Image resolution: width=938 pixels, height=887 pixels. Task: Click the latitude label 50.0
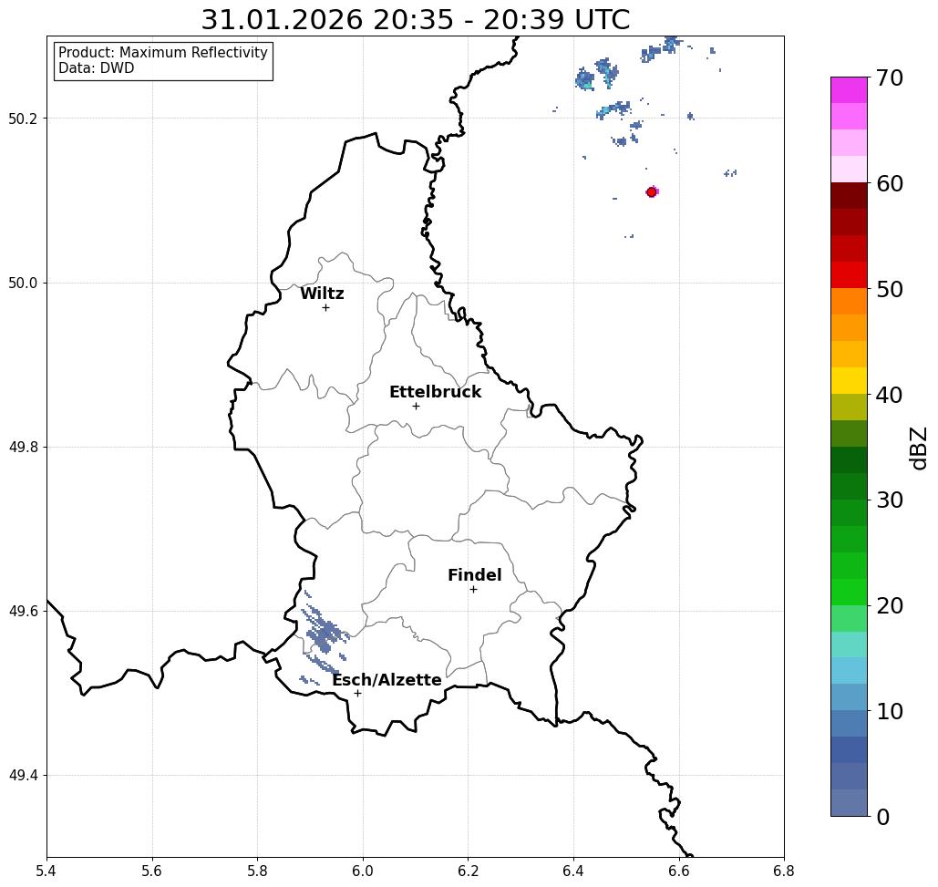23,283
